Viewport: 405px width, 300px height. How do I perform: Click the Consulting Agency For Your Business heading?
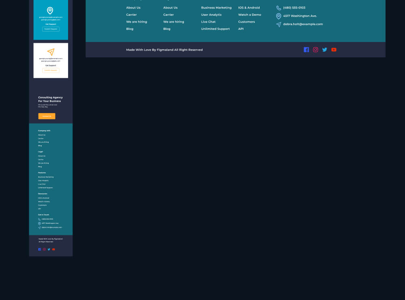[x=50, y=99]
